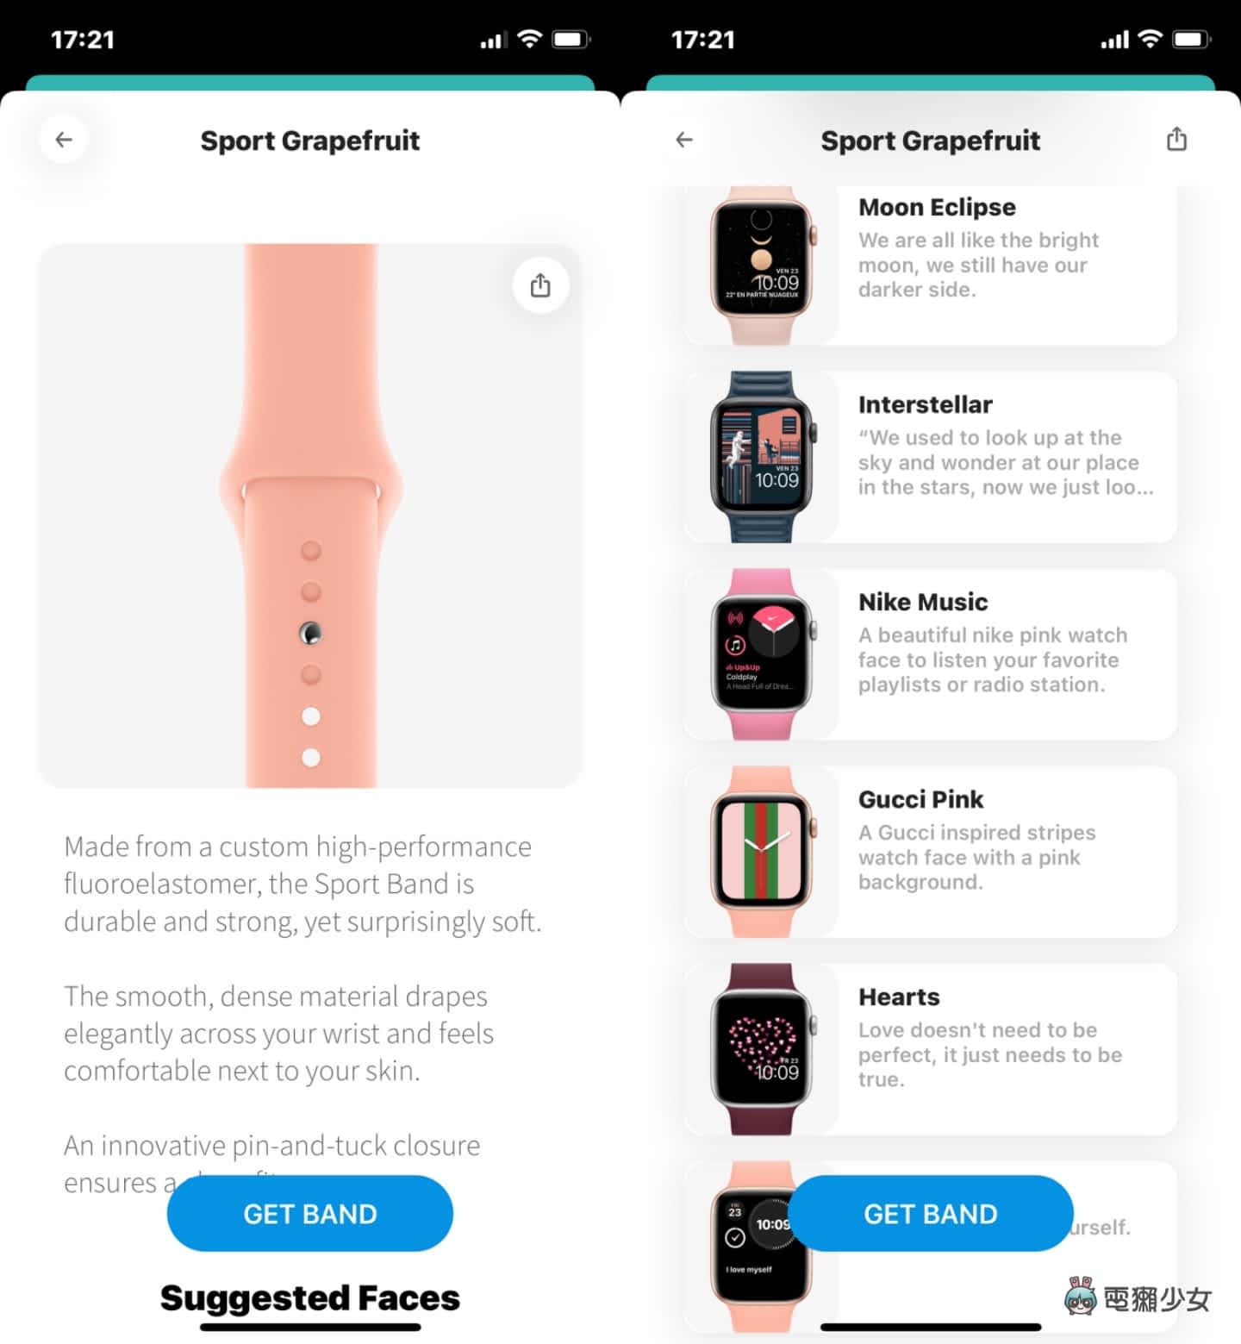The width and height of the screenshot is (1241, 1344).
Task: Open the Moon Eclipse watch face
Action: pyautogui.click(x=931, y=266)
